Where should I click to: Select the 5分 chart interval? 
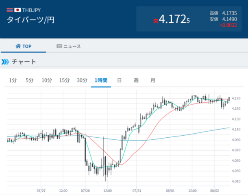pos(30,80)
